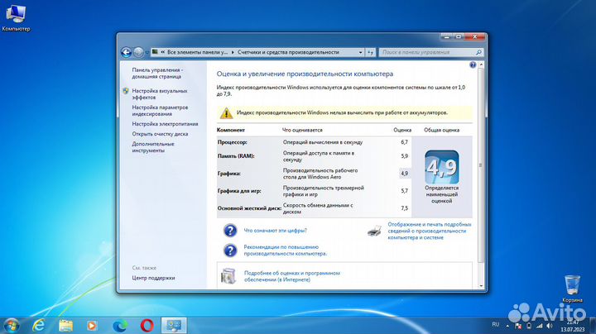This screenshot has height=334, width=596.
Task: Show hidden tray icons arrow
Action: tap(507, 326)
